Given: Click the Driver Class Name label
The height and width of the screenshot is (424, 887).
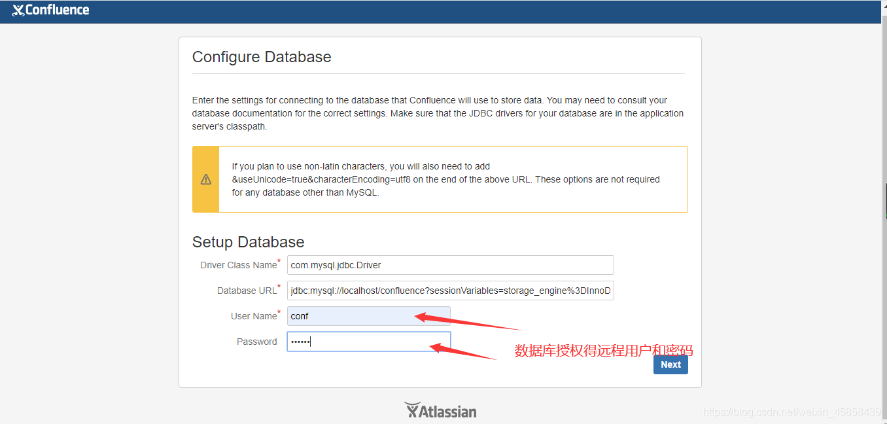Looking at the screenshot, I should (240, 264).
